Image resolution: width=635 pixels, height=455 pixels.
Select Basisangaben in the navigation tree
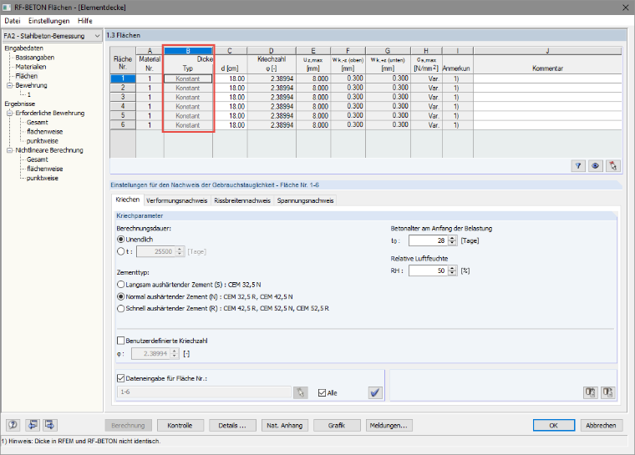35,58
